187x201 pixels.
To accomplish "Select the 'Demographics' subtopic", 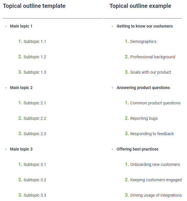I will point(143,41).
